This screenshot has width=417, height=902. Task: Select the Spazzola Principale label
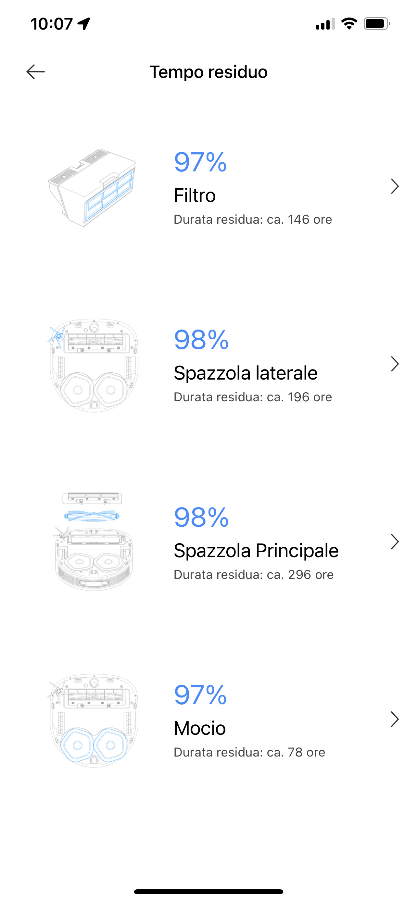(256, 550)
